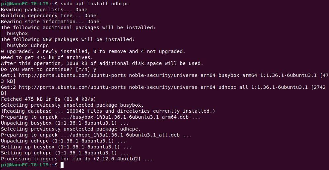
Task: Click the blinking cursor at the bottom prompt
Action: coord(62,165)
